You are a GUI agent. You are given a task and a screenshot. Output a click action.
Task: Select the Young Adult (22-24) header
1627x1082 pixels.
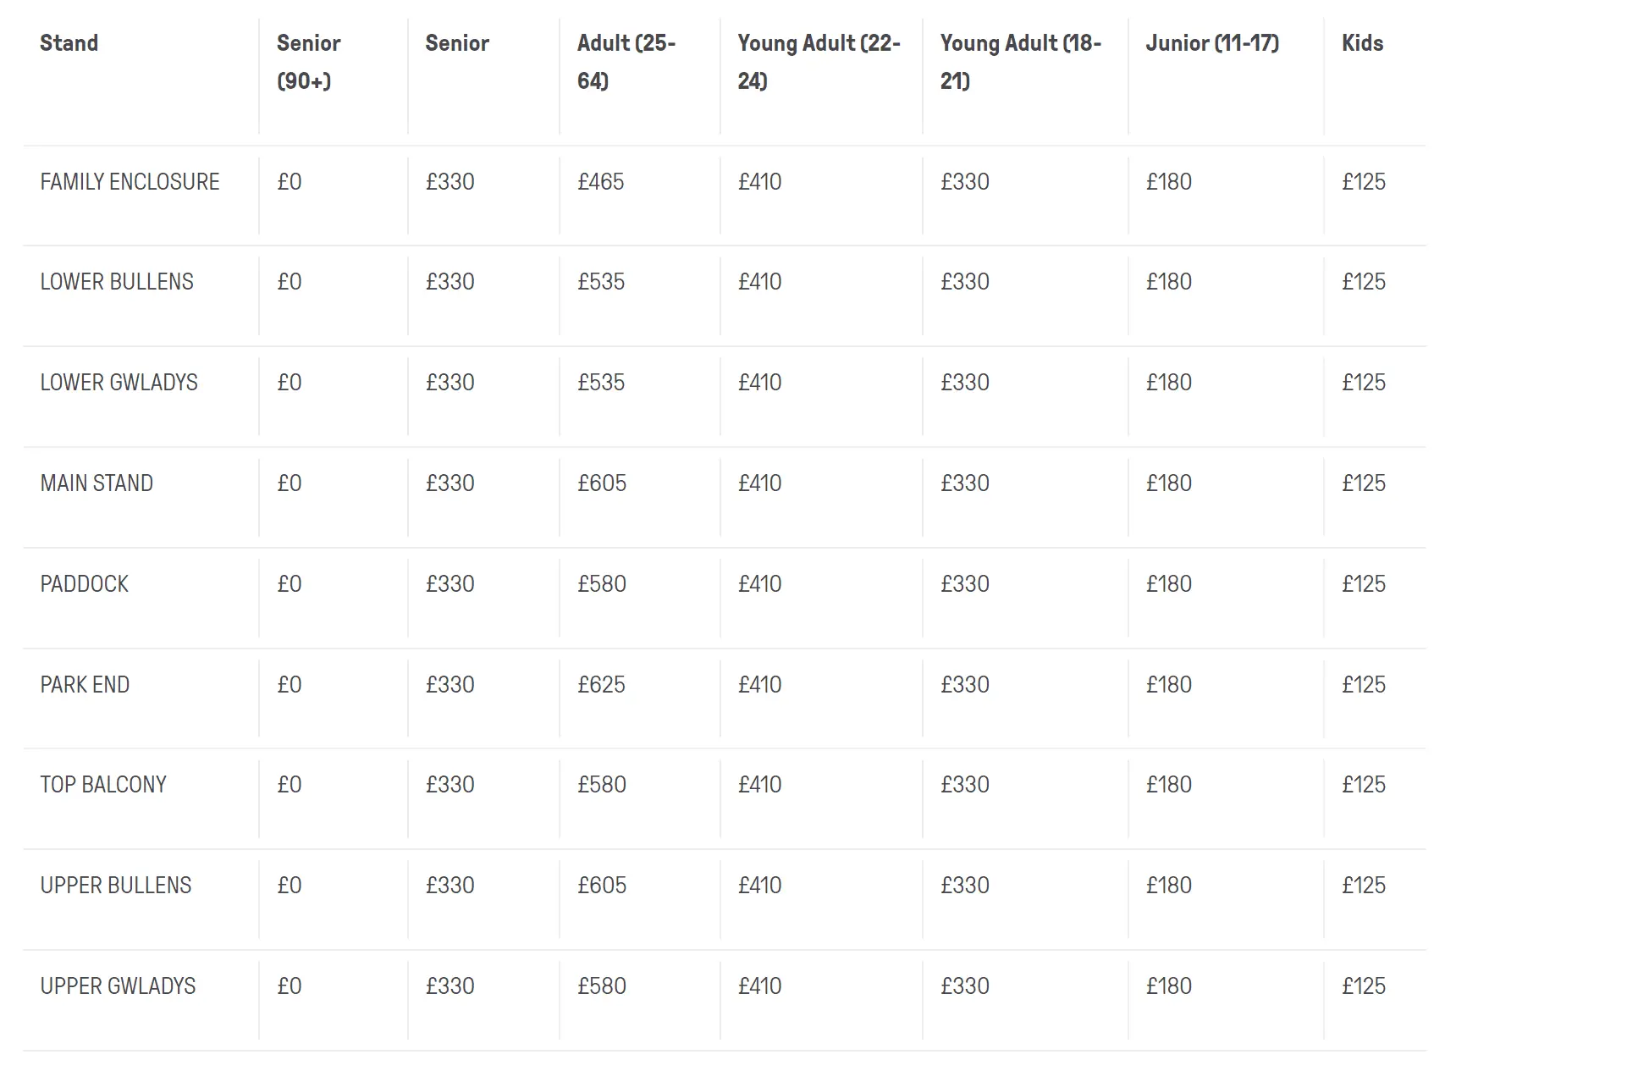pos(819,62)
